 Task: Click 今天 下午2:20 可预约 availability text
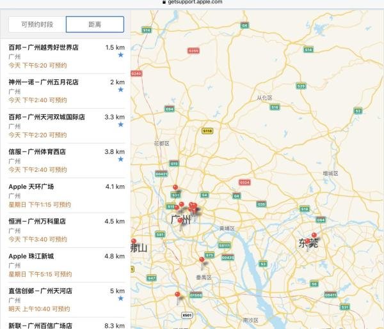pos(38,135)
